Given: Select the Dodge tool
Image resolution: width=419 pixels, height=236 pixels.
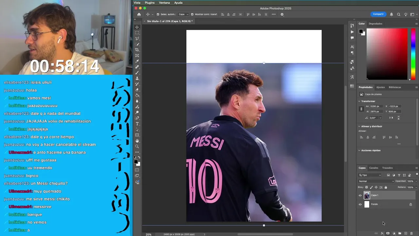Looking at the screenshot, I should coord(137,112).
